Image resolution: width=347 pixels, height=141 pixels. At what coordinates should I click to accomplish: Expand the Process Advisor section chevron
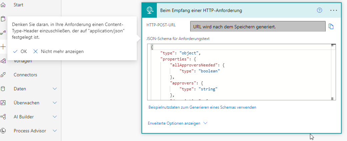point(55,131)
